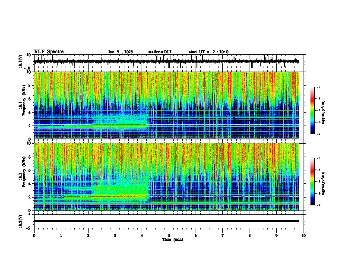
Task: Select the date text "Jan. 9 , 2023"
Action: coord(120,52)
